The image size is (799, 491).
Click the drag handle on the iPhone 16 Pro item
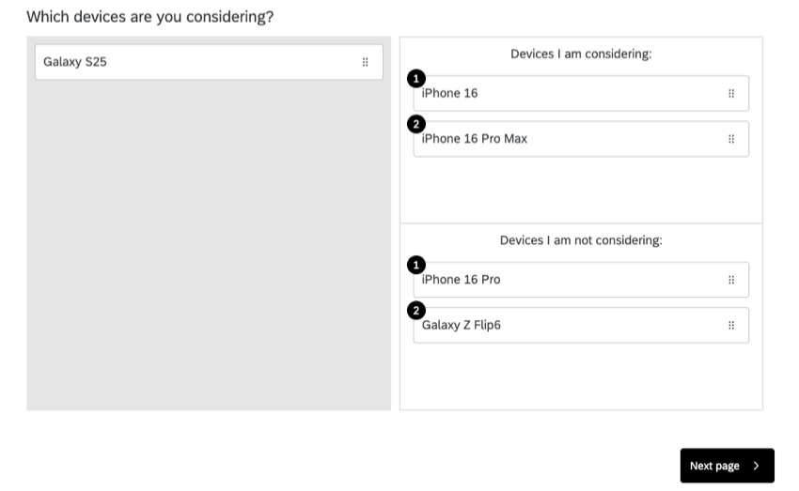[731, 280]
